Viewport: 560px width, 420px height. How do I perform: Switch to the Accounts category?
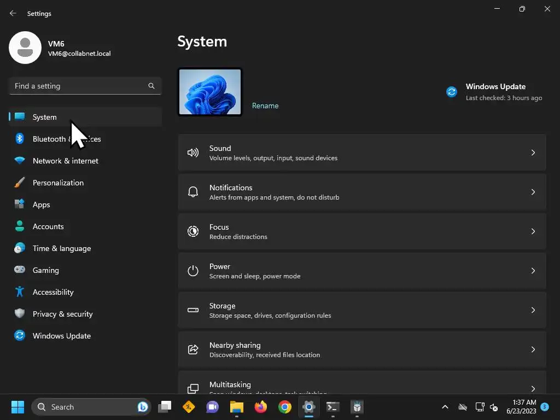tap(85, 226)
